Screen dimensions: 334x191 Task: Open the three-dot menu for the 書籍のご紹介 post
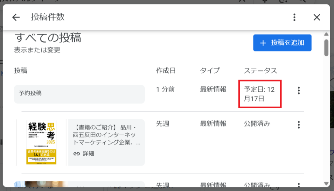point(298,125)
